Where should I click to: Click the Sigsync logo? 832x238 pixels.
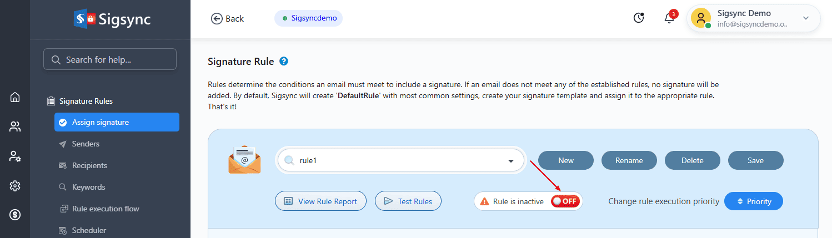[x=112, y=19]
